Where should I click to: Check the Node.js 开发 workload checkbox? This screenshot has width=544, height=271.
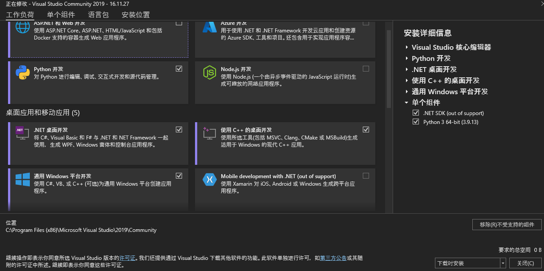click(366, 69)
